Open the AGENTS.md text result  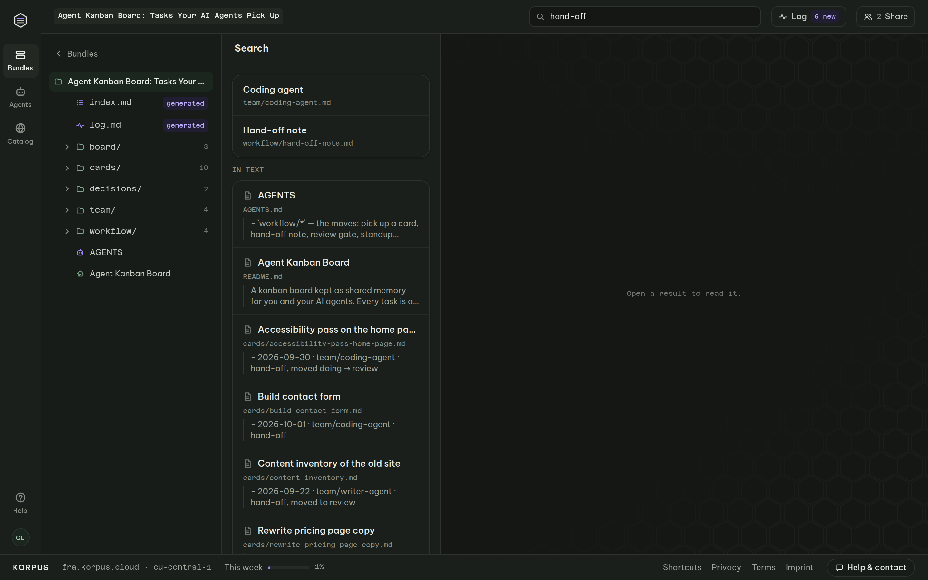point(331,214)
